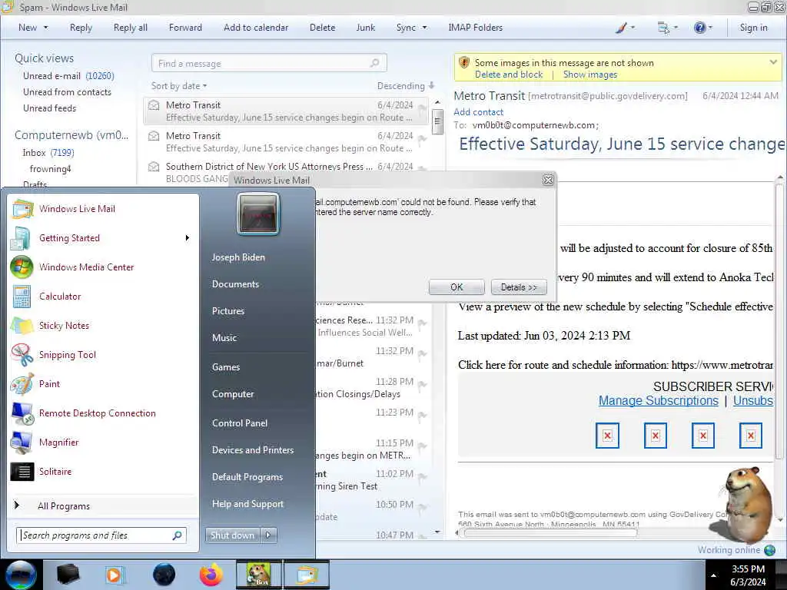This screenshot has height=590, width=787.
Task: Flag the 11:32 PM Sciences Research message
Action: (422, 323)
